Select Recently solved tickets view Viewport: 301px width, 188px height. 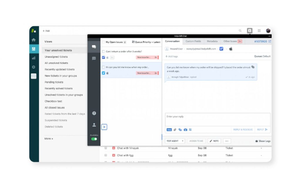tap(58, 88)
